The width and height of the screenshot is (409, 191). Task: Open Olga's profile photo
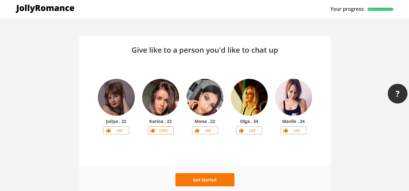[249, 97]
